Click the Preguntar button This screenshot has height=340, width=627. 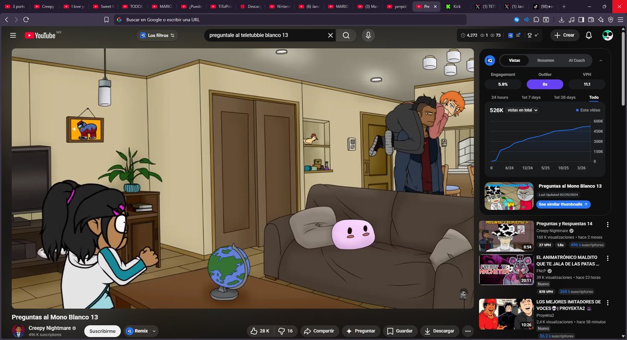tap(361, 331)
